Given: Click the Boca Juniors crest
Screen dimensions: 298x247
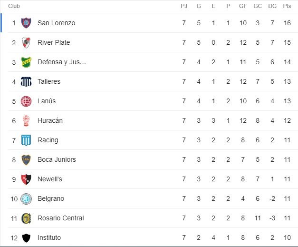Looking at the screenshot, I should [x=26, y=160].
